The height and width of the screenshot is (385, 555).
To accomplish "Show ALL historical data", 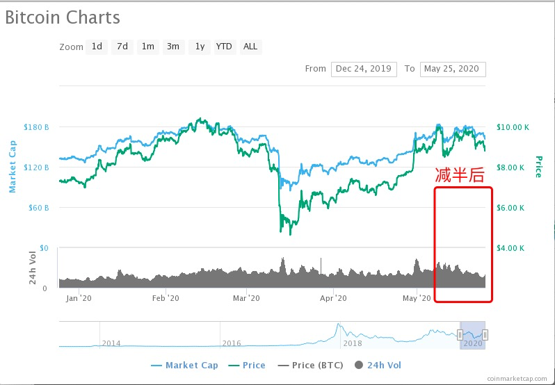I will click(250, 47).
